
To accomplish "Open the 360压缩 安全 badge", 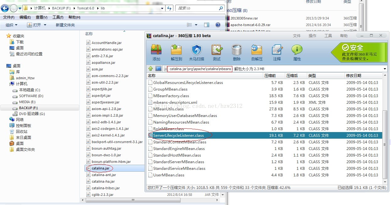I will pyautogui.click(x=359, y=52).
